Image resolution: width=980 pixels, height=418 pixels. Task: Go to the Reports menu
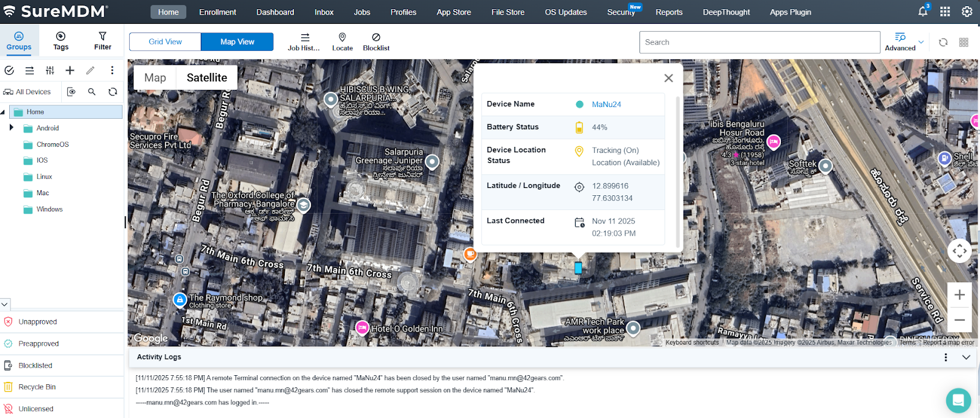click(x=669, y=12)
